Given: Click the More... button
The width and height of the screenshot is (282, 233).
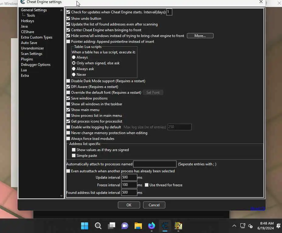Looking at the screenshot, I should [200, 36].
